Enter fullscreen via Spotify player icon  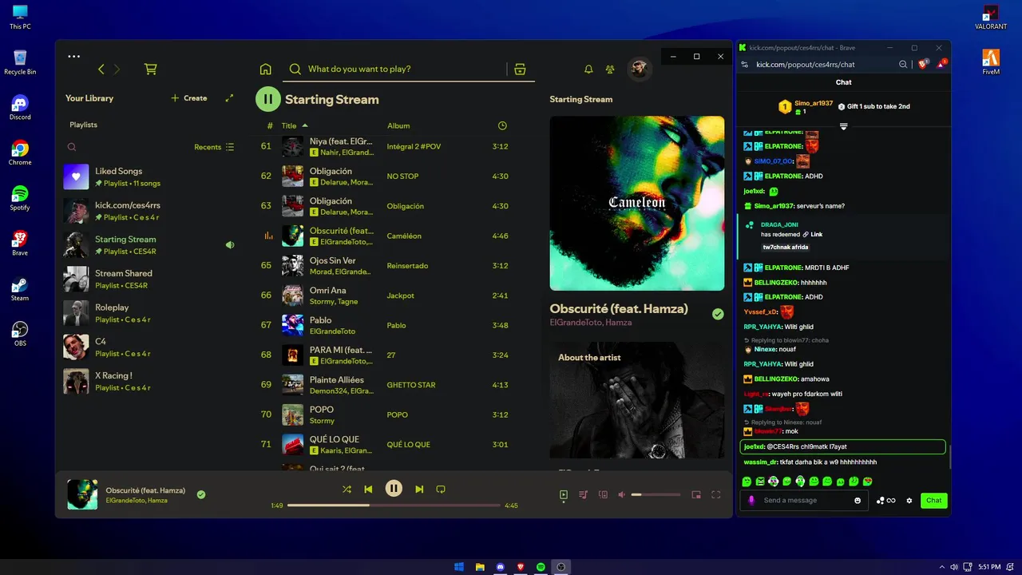click(x=716, y=495)
